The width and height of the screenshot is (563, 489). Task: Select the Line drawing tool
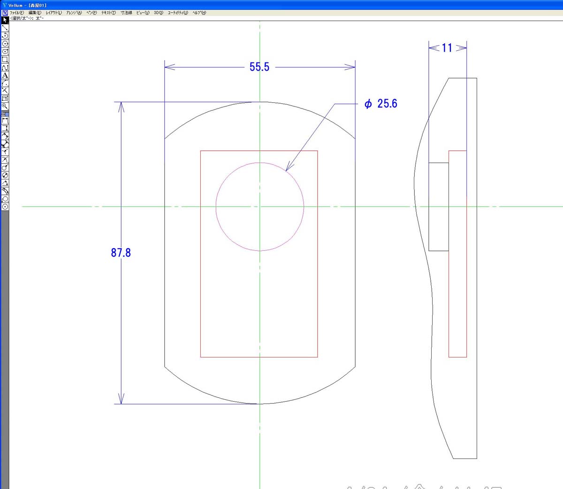5,28
